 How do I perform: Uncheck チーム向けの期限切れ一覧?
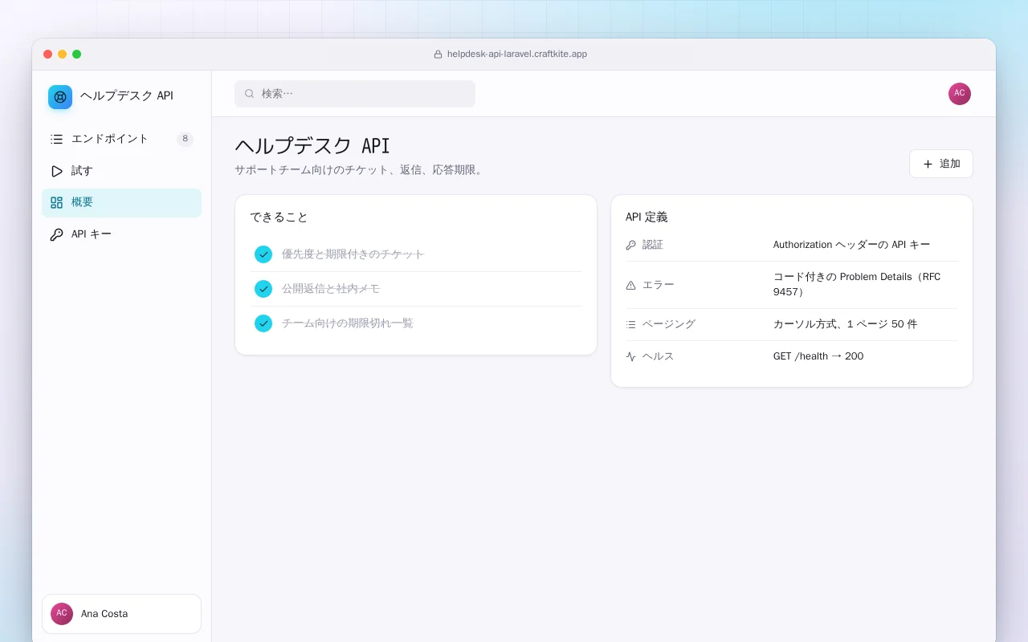click(263, 323)
